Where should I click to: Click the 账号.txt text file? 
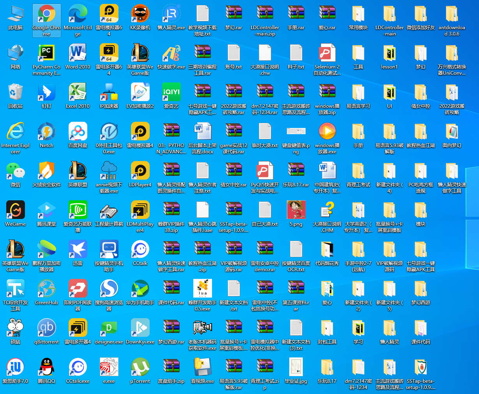tap(234, 57)
